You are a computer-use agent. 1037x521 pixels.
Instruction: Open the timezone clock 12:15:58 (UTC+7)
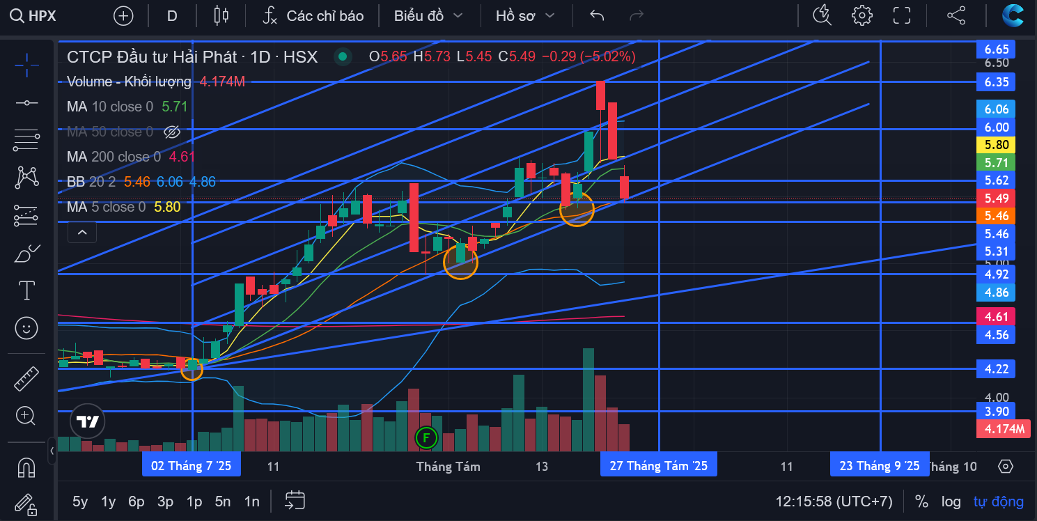tap(834, 501)
